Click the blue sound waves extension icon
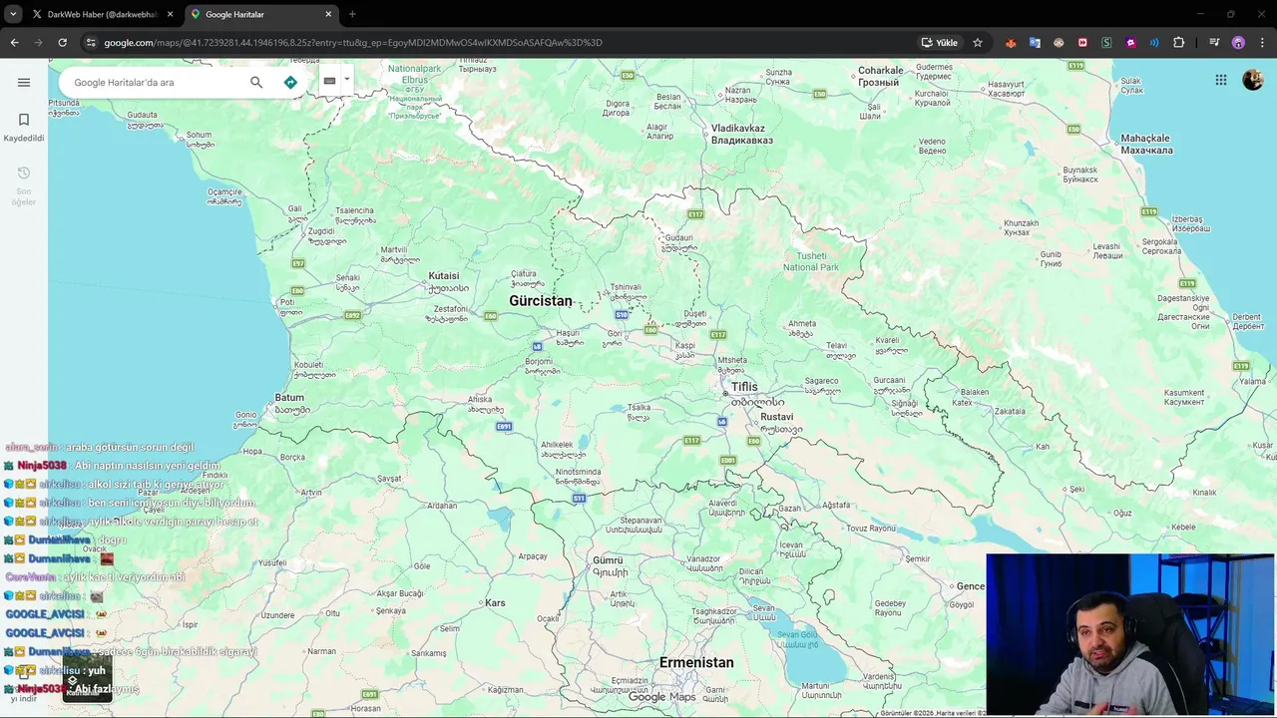This screenshot has height=718, width=1277. (1154, 42)
